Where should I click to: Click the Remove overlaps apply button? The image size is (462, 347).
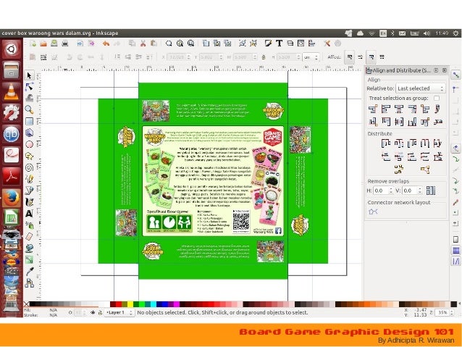[x=430, y=191]
